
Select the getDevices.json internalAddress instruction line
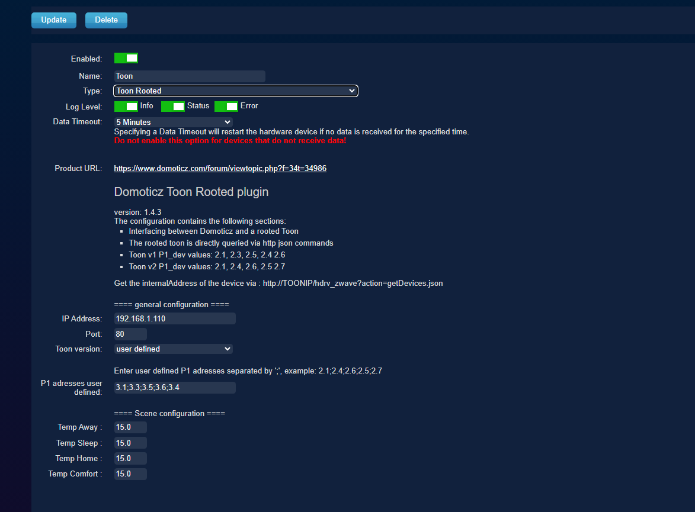click(x=278, y=283)
